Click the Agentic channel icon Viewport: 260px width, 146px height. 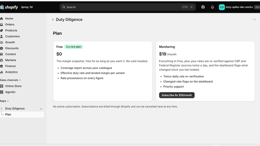[x=2, y=92]
